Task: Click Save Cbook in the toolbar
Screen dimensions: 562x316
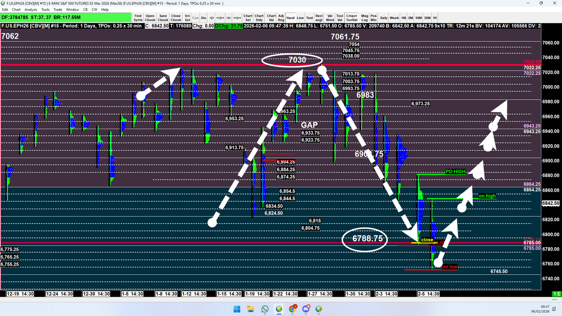Action: 163,18
